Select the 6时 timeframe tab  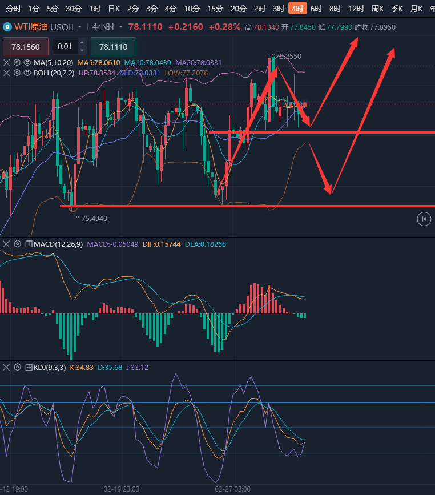[316, 9]
